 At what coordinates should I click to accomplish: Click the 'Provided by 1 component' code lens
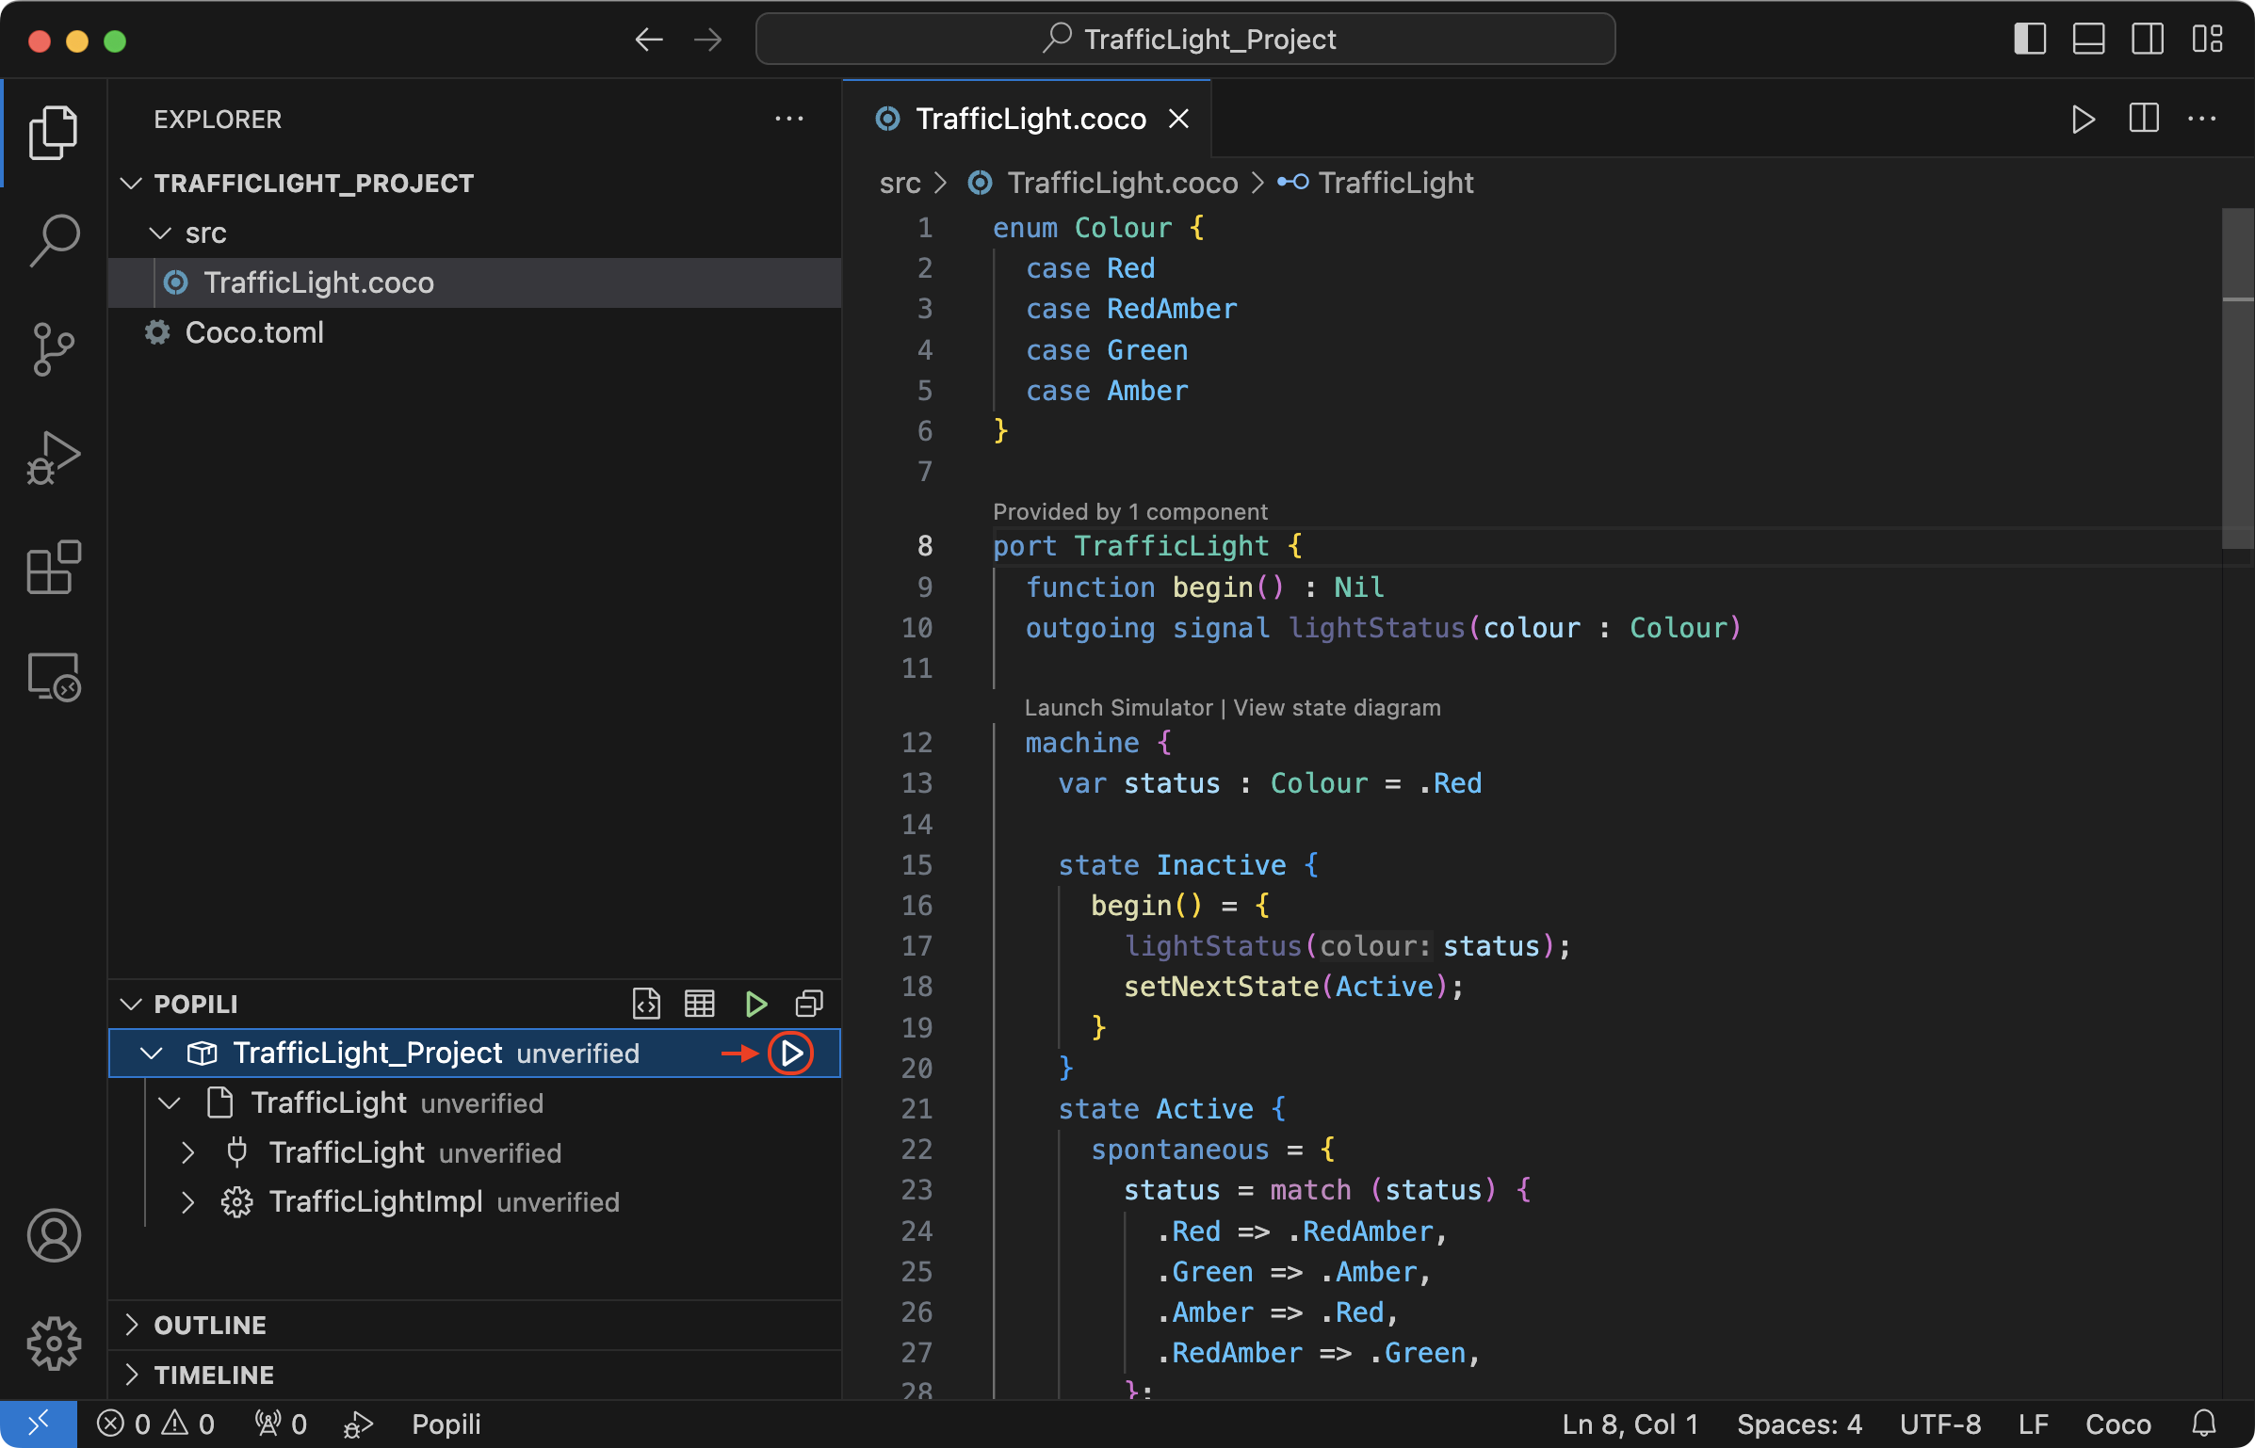[1129, 512]
